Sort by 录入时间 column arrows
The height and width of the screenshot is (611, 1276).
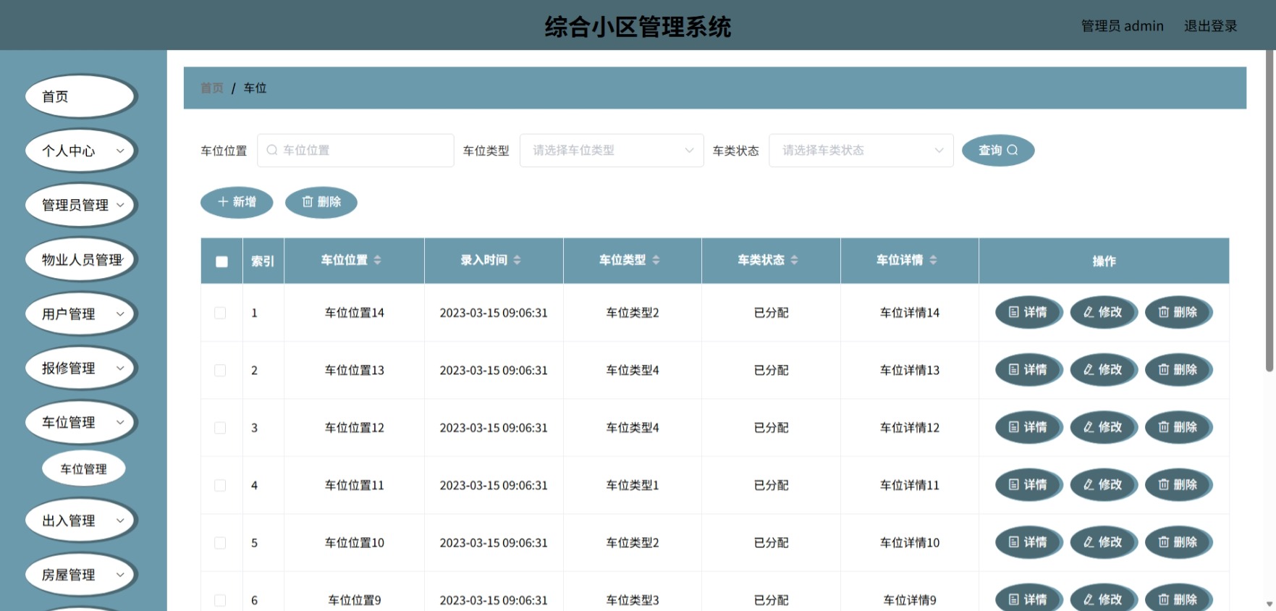tap(517, 260)
